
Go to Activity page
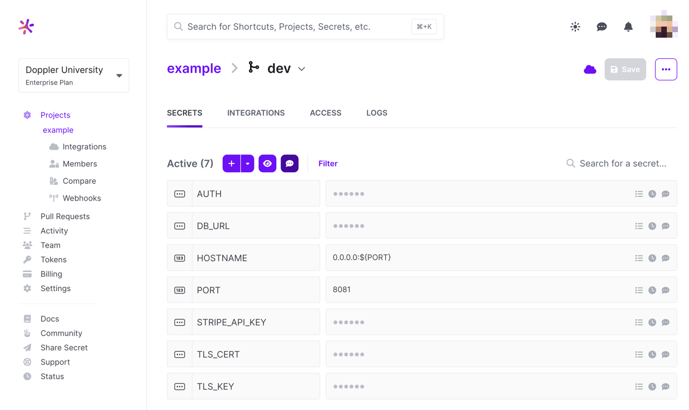[54, 231]
